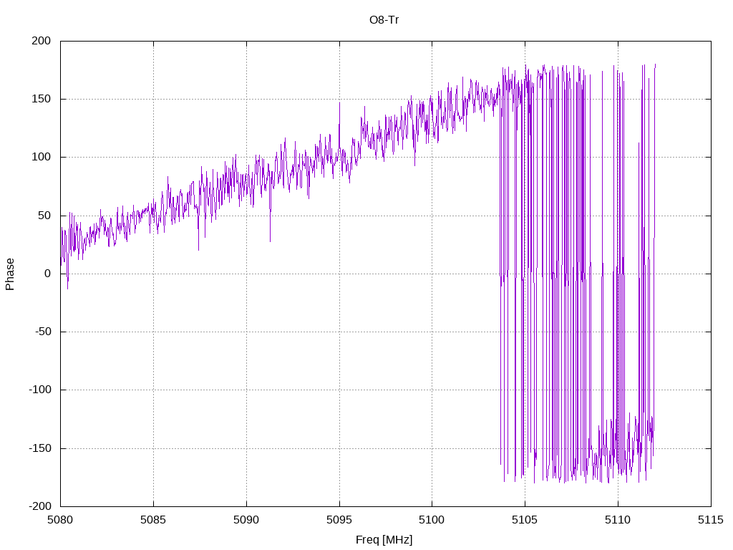
Task: Click the x-axis tick label 5115
Action: click(711, 520)
